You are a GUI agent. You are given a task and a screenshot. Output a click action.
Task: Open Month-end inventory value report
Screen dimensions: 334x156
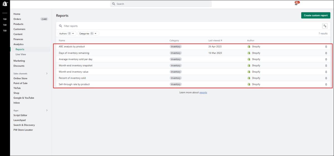point(73,72)
